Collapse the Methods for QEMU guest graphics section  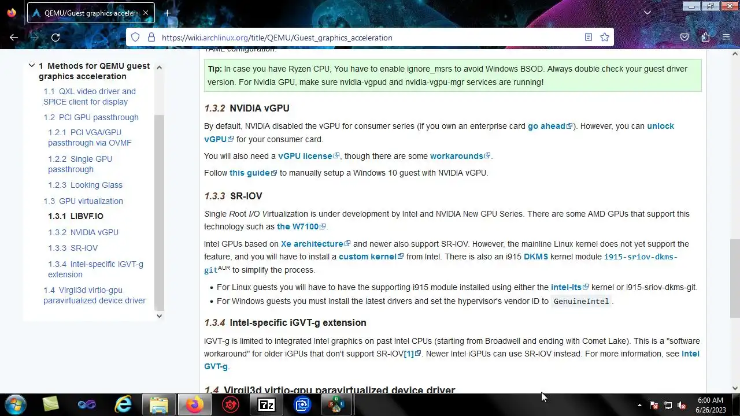(32, 66)
